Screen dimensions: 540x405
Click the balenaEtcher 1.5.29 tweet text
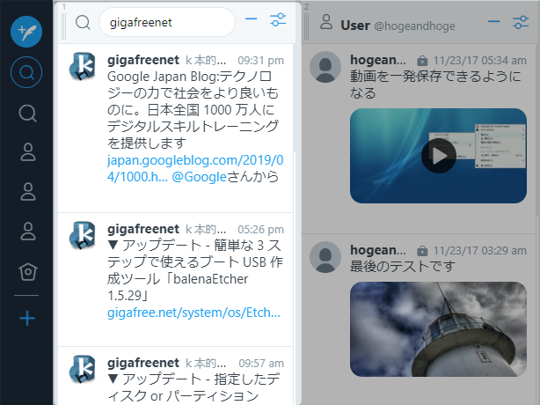tap(195, 270)
